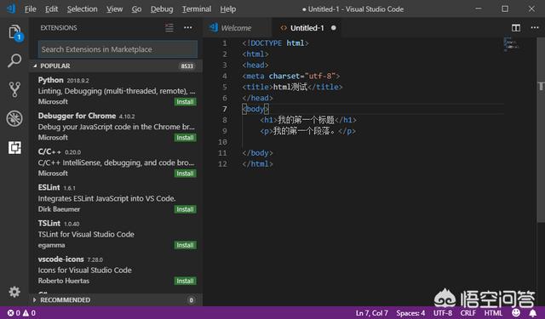Open the Explorer view icon
Screen dimensions: 545x319
click(14, 32)
